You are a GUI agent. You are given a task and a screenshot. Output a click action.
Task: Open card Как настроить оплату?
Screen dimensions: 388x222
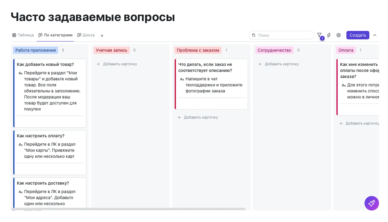41,136
